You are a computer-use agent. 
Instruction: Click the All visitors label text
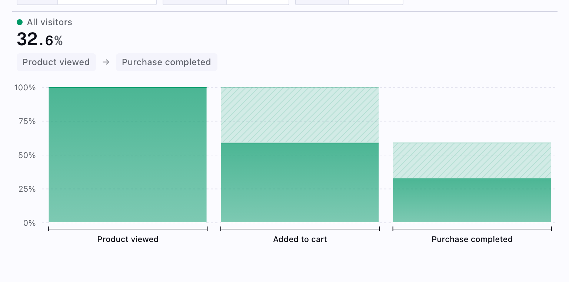(x=49, y=22)
